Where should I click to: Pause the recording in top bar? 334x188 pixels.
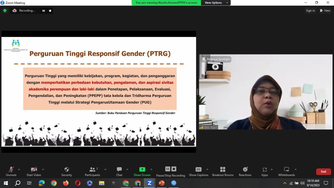pos(44,10)
